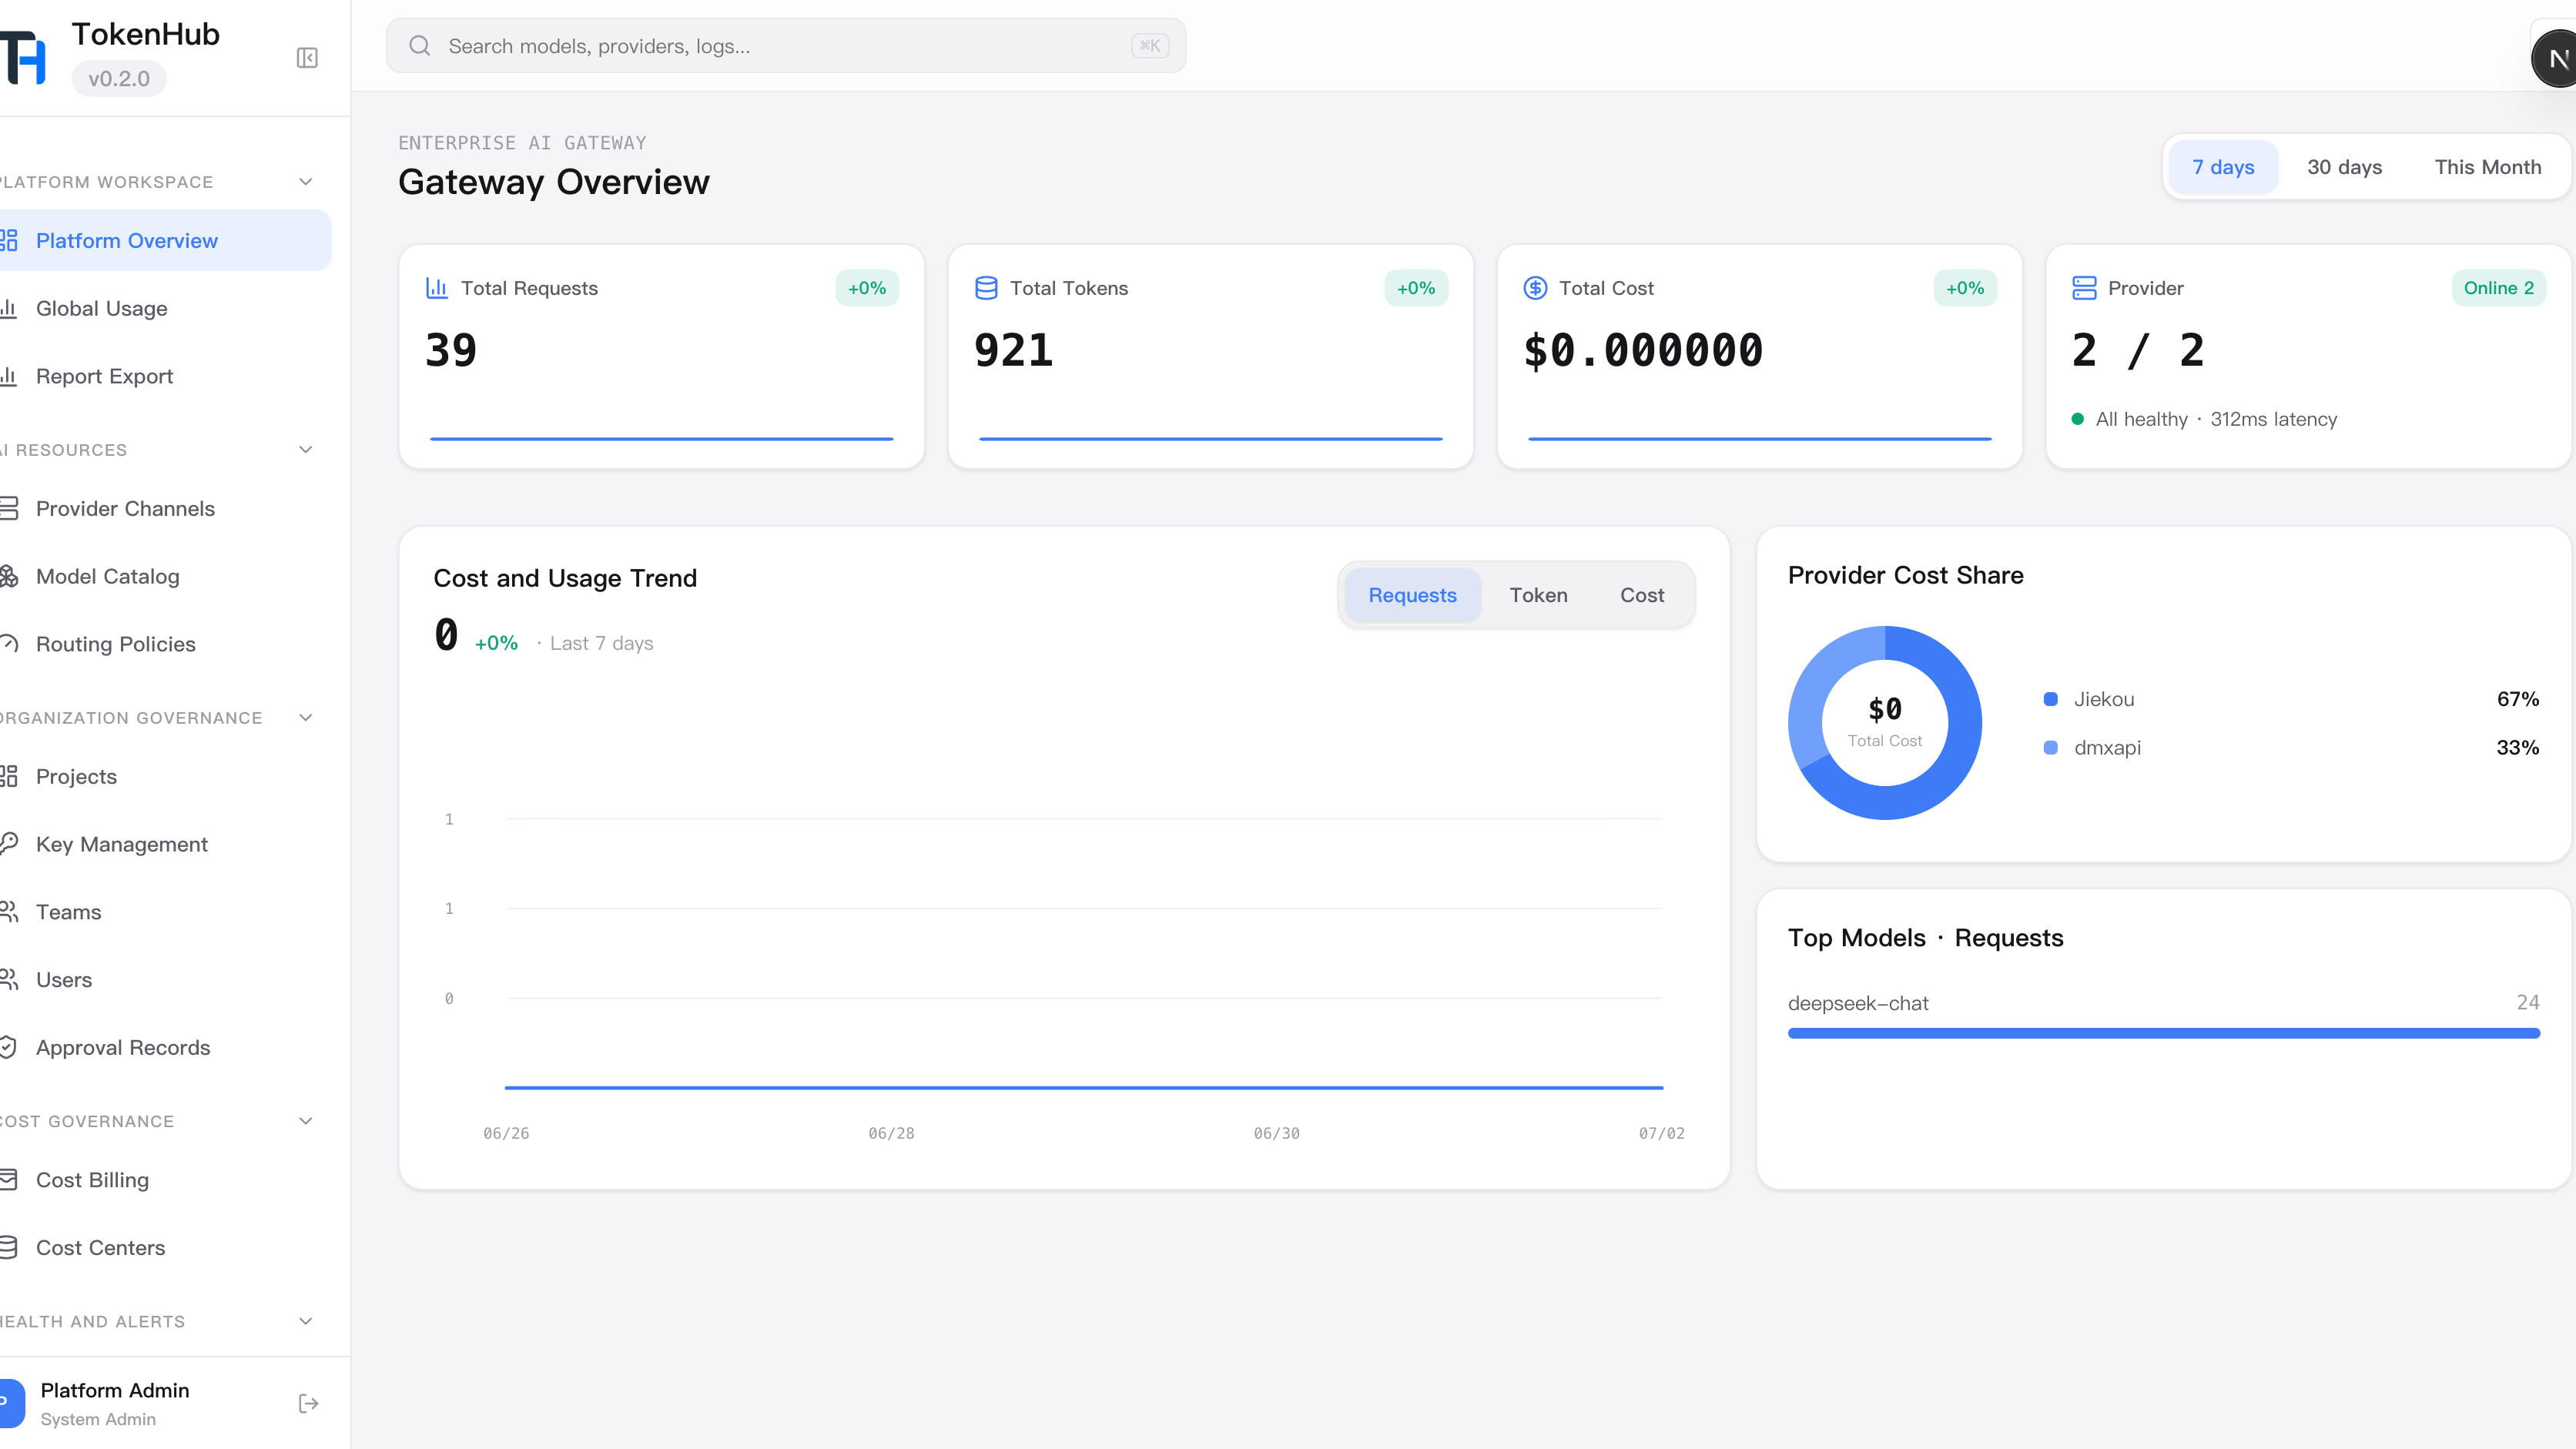Switch trend chart to Token

[1538, 595]
